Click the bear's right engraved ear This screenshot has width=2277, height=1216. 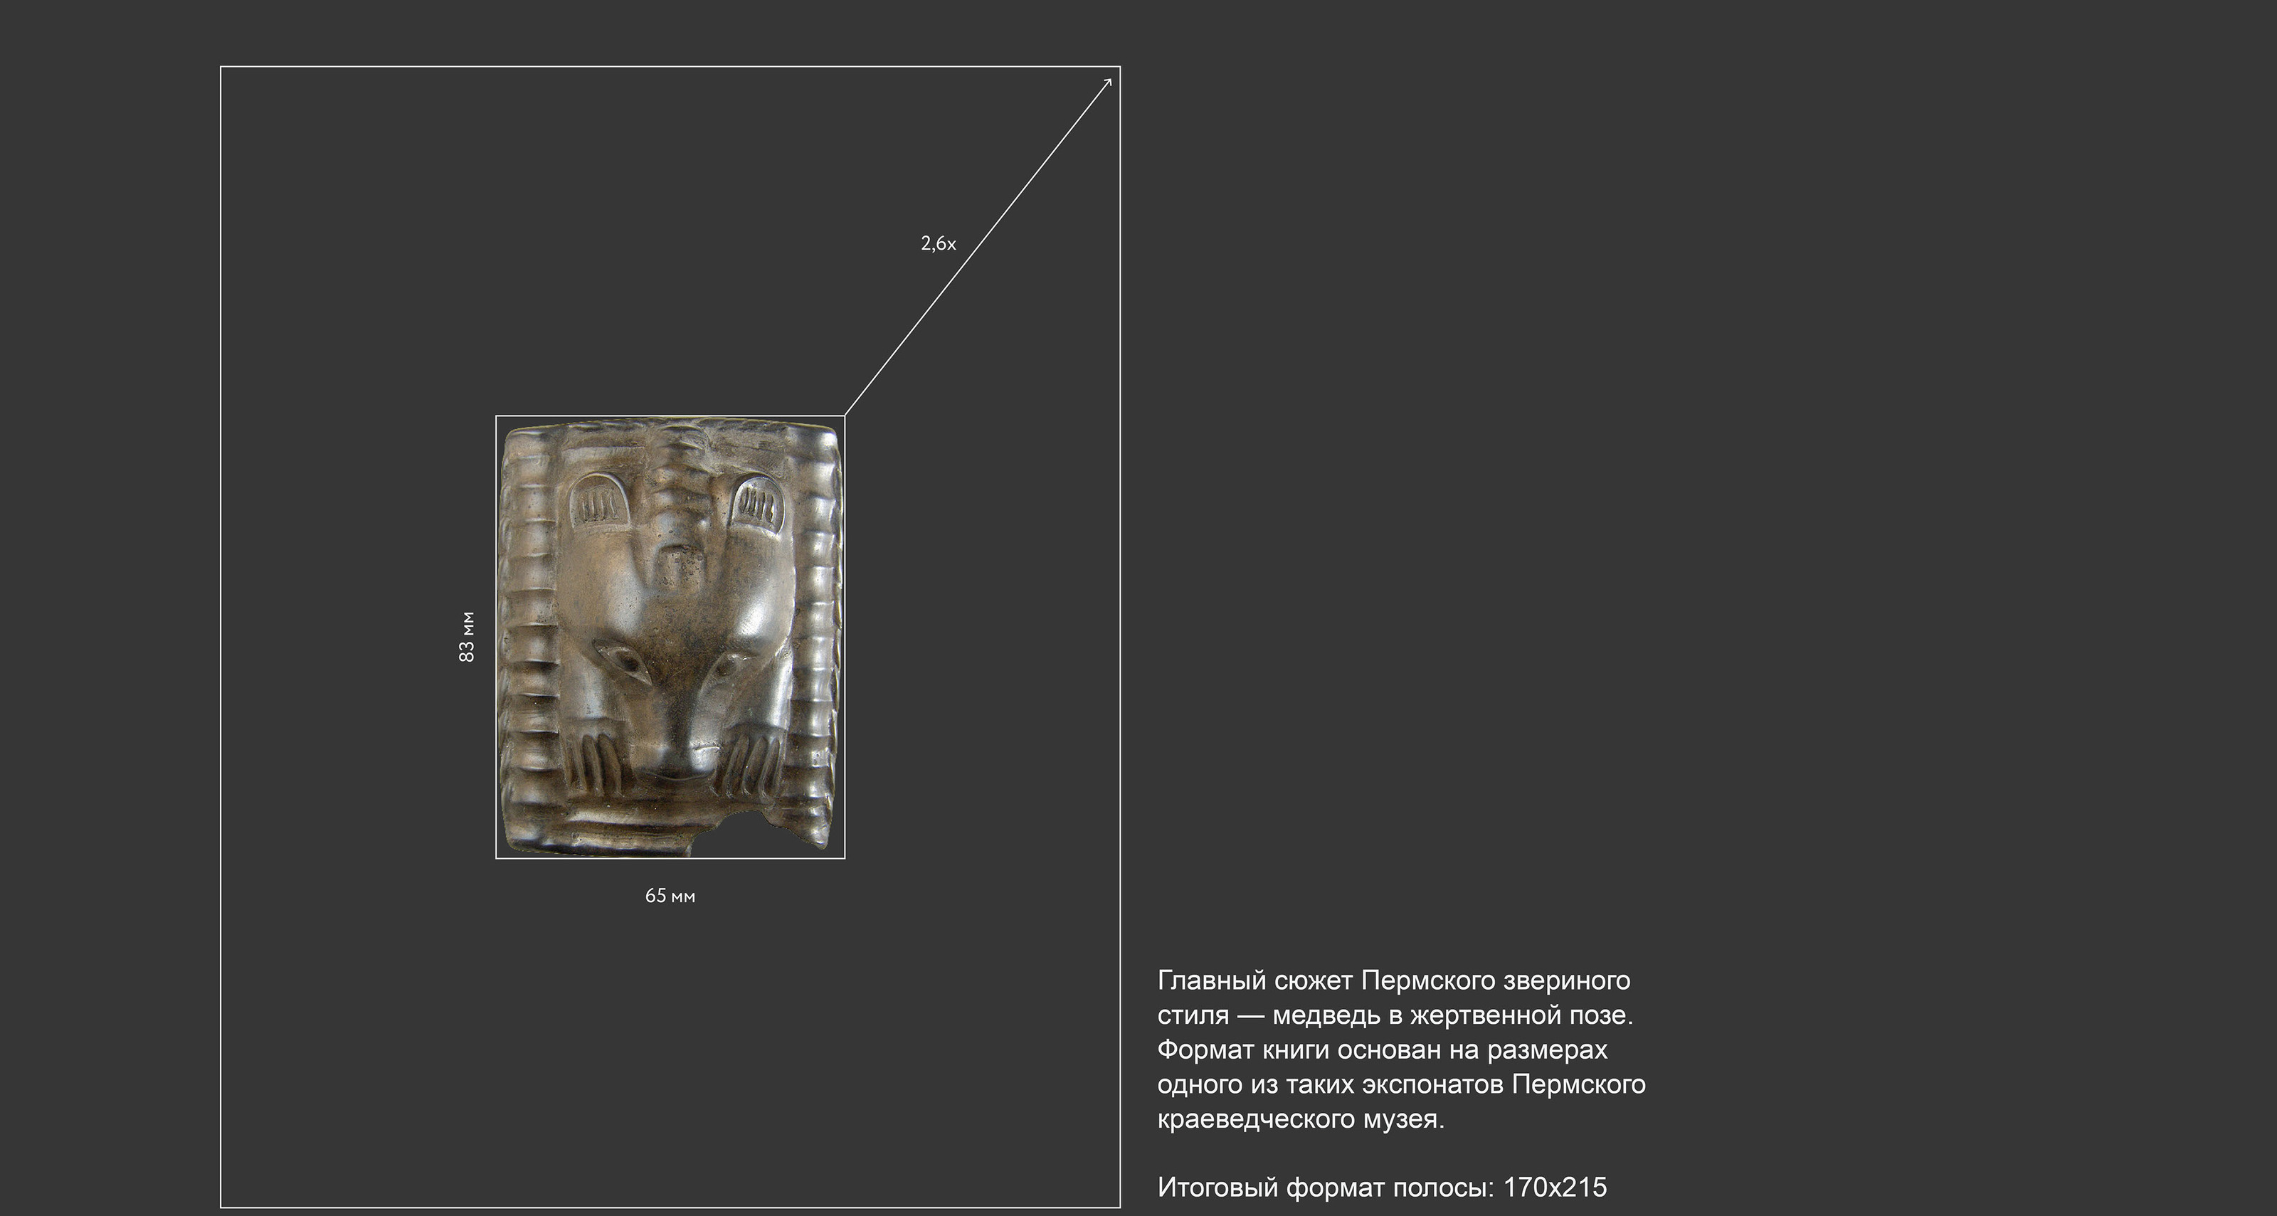click(x=756, y=503)
